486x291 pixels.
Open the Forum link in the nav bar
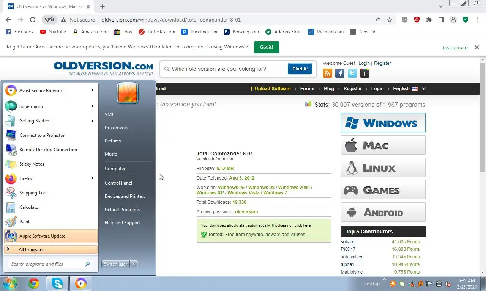coord(307,89)
